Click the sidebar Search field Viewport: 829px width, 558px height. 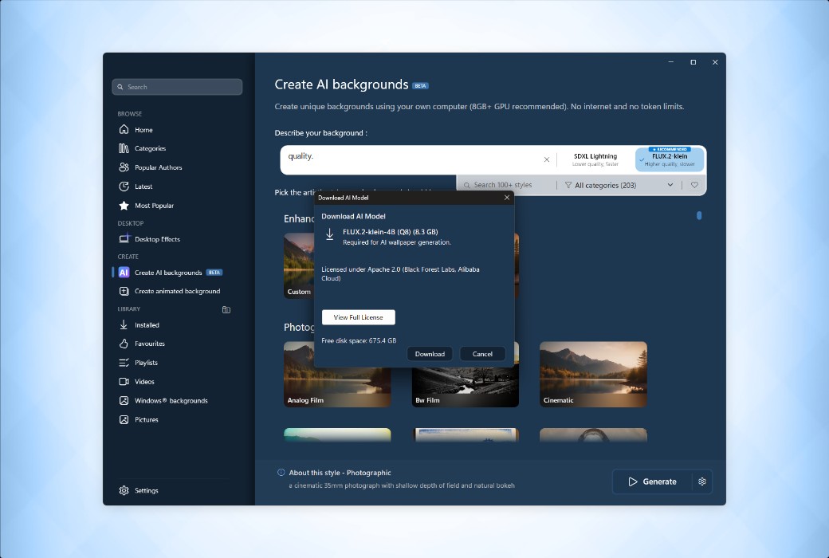coord(177,87)
